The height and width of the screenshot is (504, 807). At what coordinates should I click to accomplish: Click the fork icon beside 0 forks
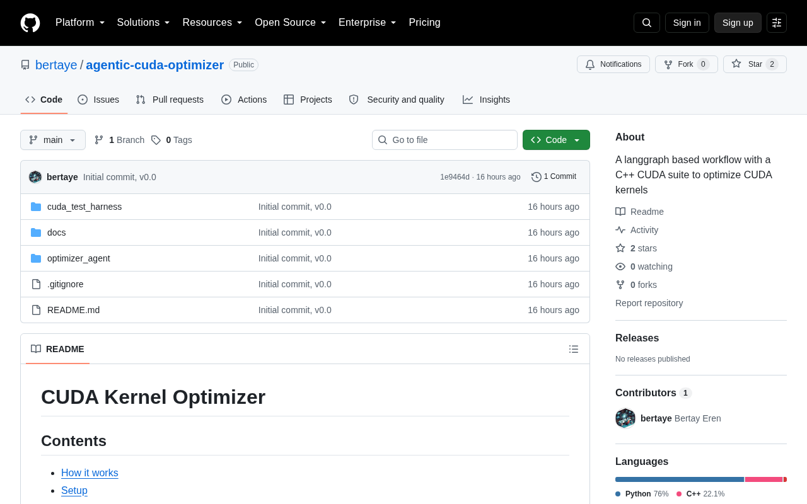pyautogui.click(x=620, y=285)
